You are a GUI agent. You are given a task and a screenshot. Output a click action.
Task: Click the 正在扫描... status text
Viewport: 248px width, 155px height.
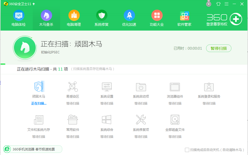pyautogui.click(x=39, y=104)
